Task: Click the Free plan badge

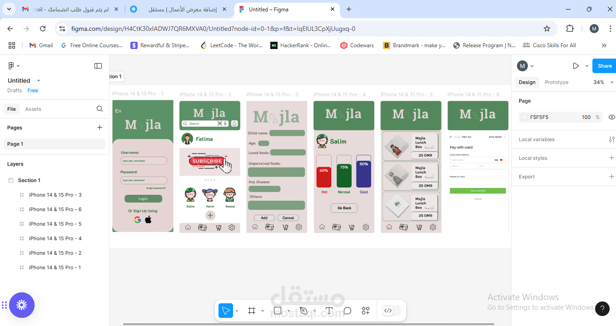Action: coord(33,90)
